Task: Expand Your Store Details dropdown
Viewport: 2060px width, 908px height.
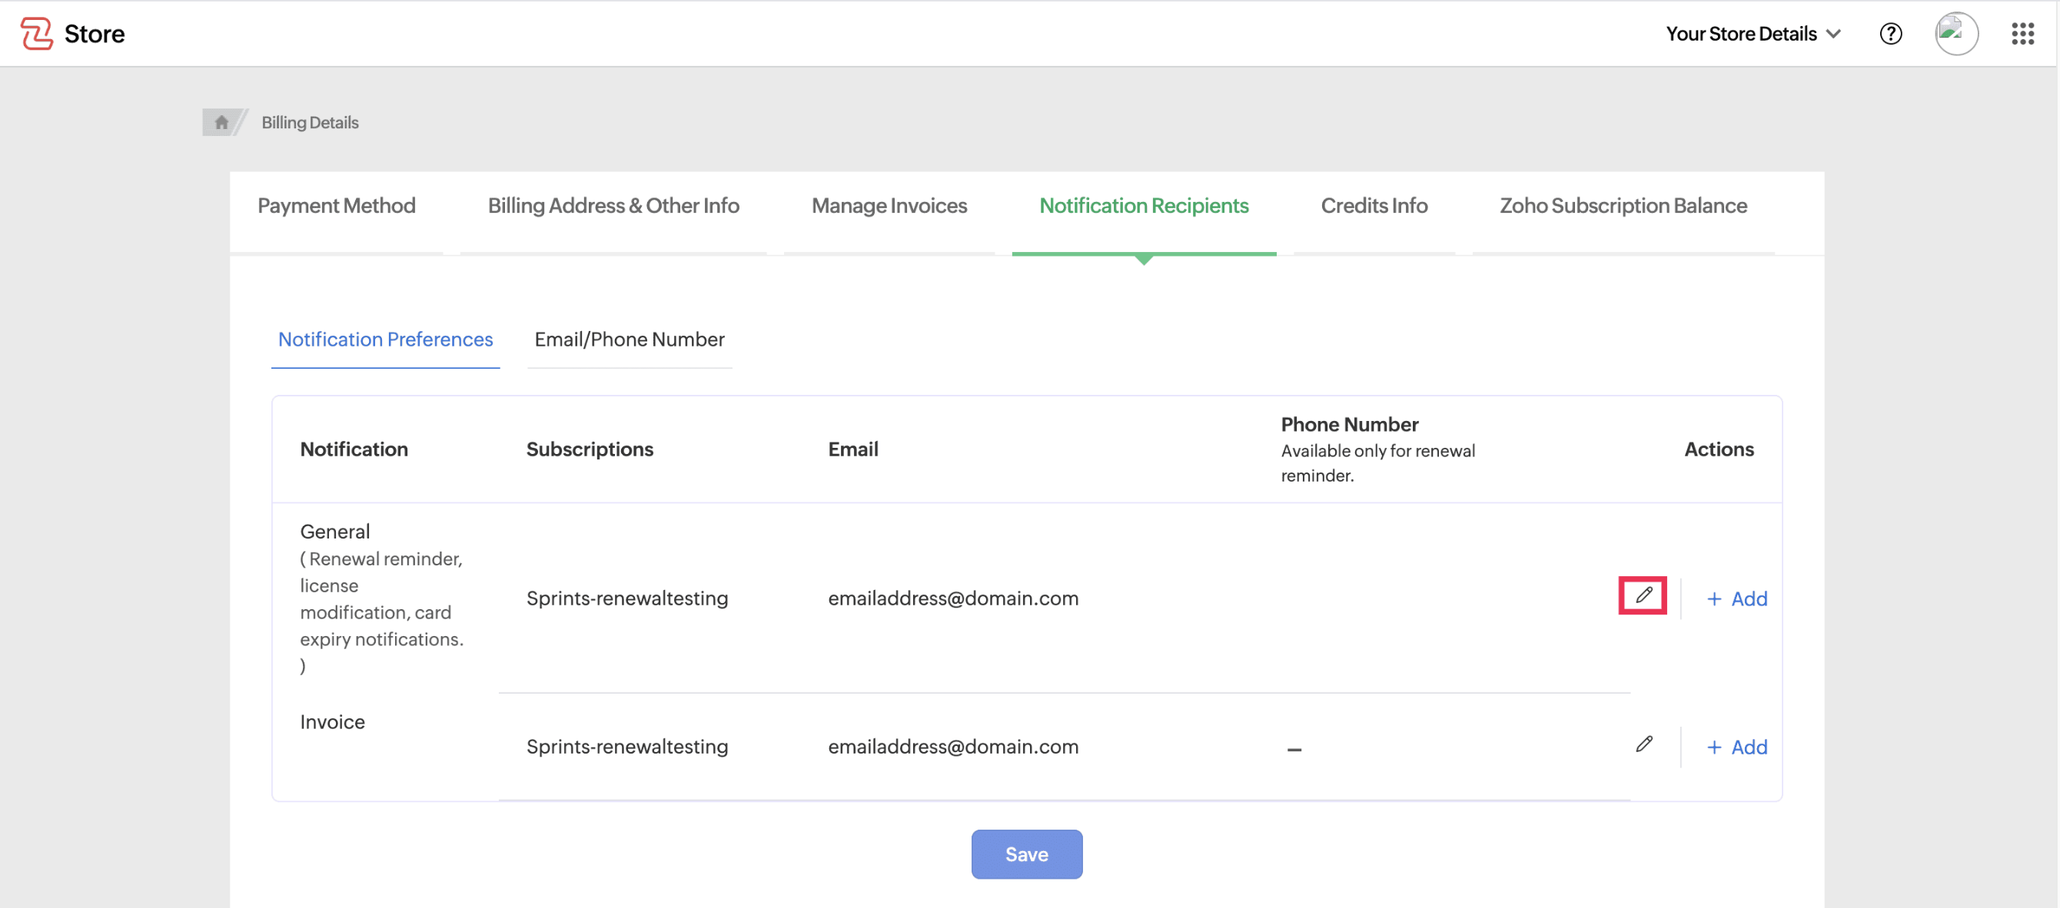Action: point(1753,34)
